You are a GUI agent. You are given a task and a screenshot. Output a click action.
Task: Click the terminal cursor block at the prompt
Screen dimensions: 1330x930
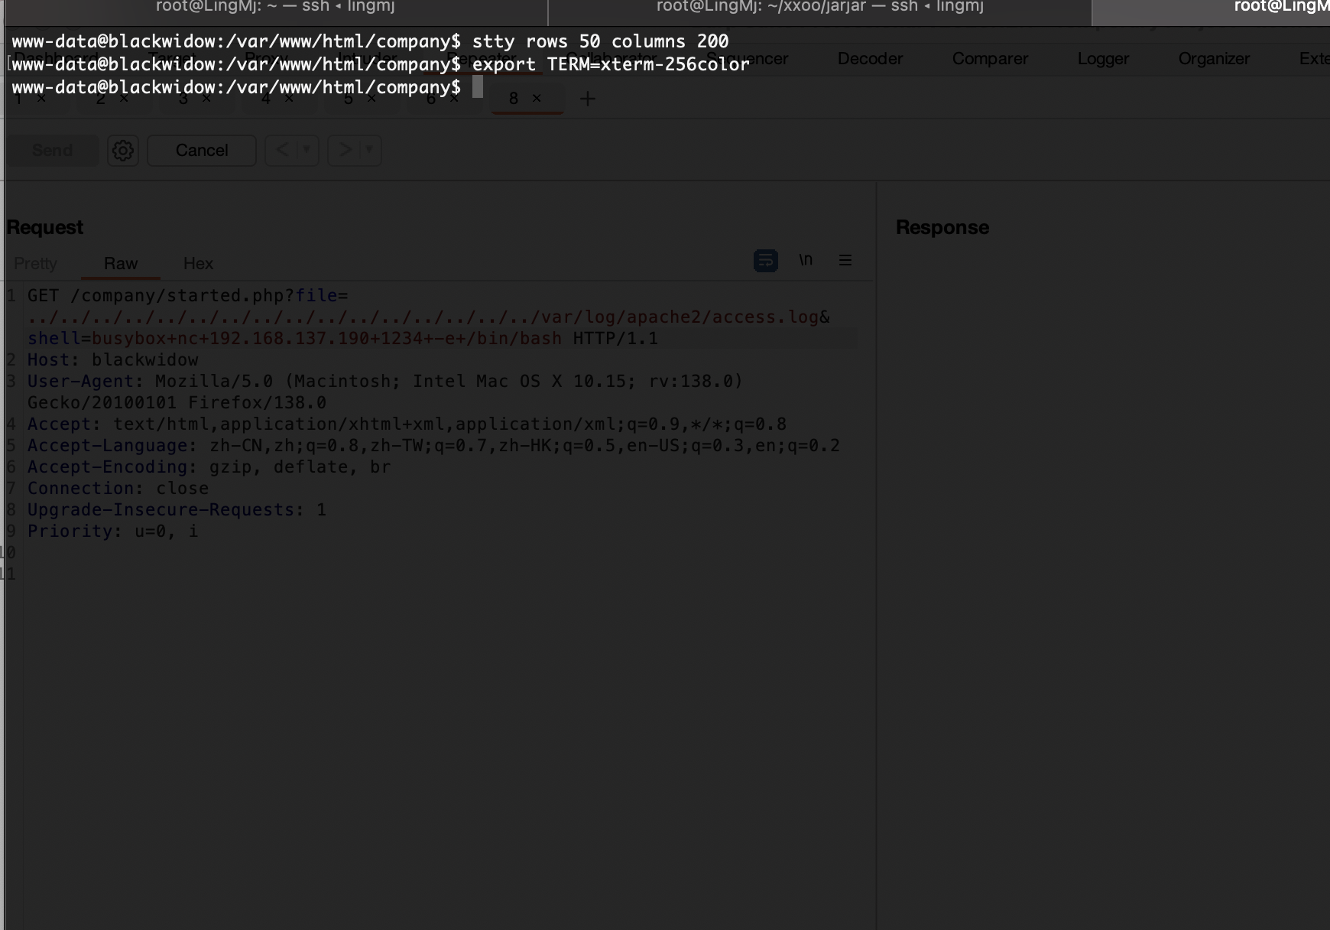[x=478, y=87]
